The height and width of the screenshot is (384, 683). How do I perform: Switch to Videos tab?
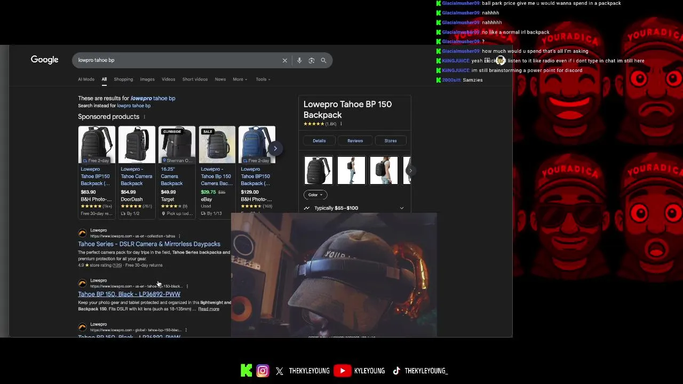(x=169, y=79)
